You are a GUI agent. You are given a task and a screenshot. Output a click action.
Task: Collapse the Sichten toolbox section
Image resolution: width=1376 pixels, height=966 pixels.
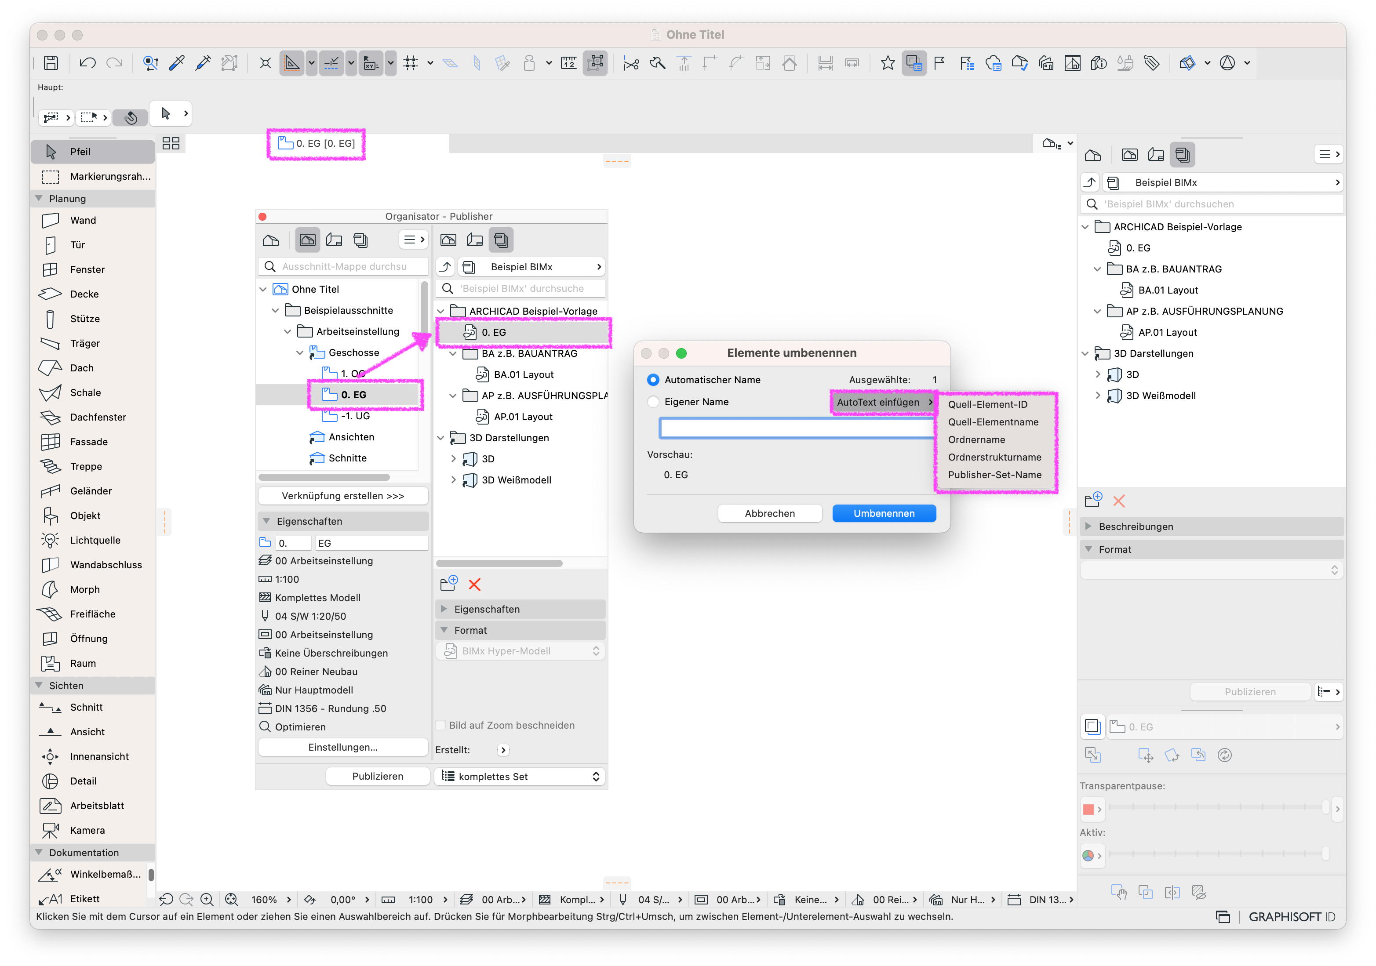click(39, 685)
